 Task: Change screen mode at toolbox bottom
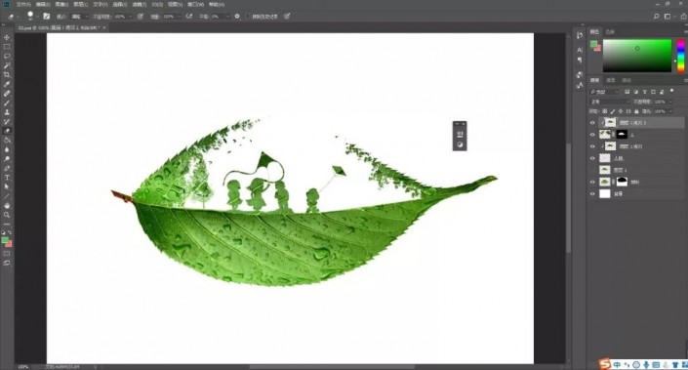coord(7,263)
